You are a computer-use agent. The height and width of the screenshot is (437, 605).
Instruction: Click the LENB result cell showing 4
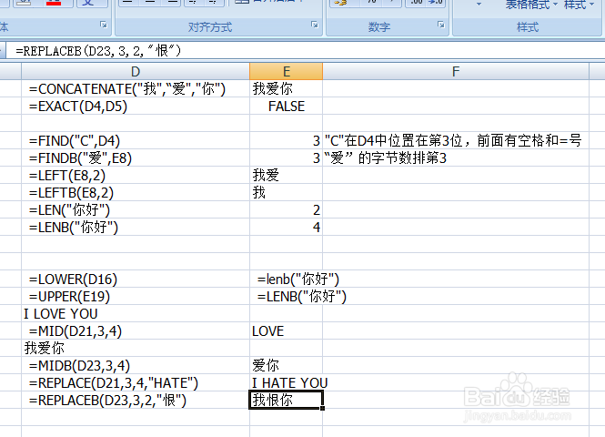coord(286,228)
